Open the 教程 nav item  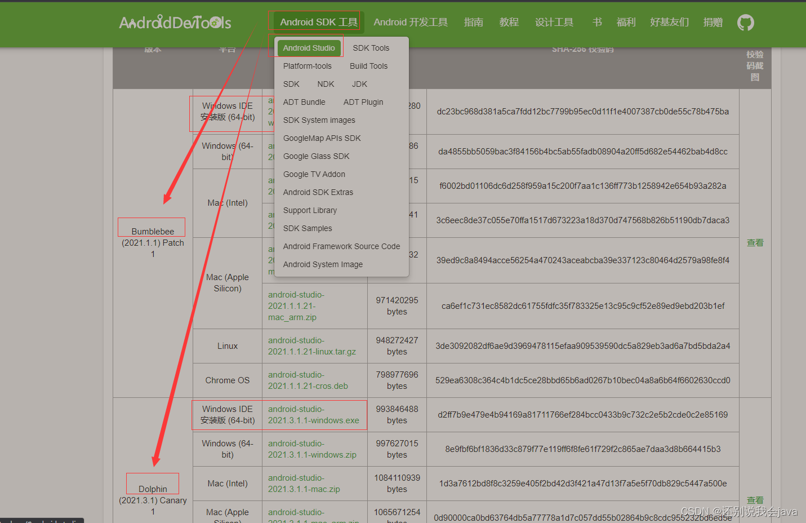point(509,23)
